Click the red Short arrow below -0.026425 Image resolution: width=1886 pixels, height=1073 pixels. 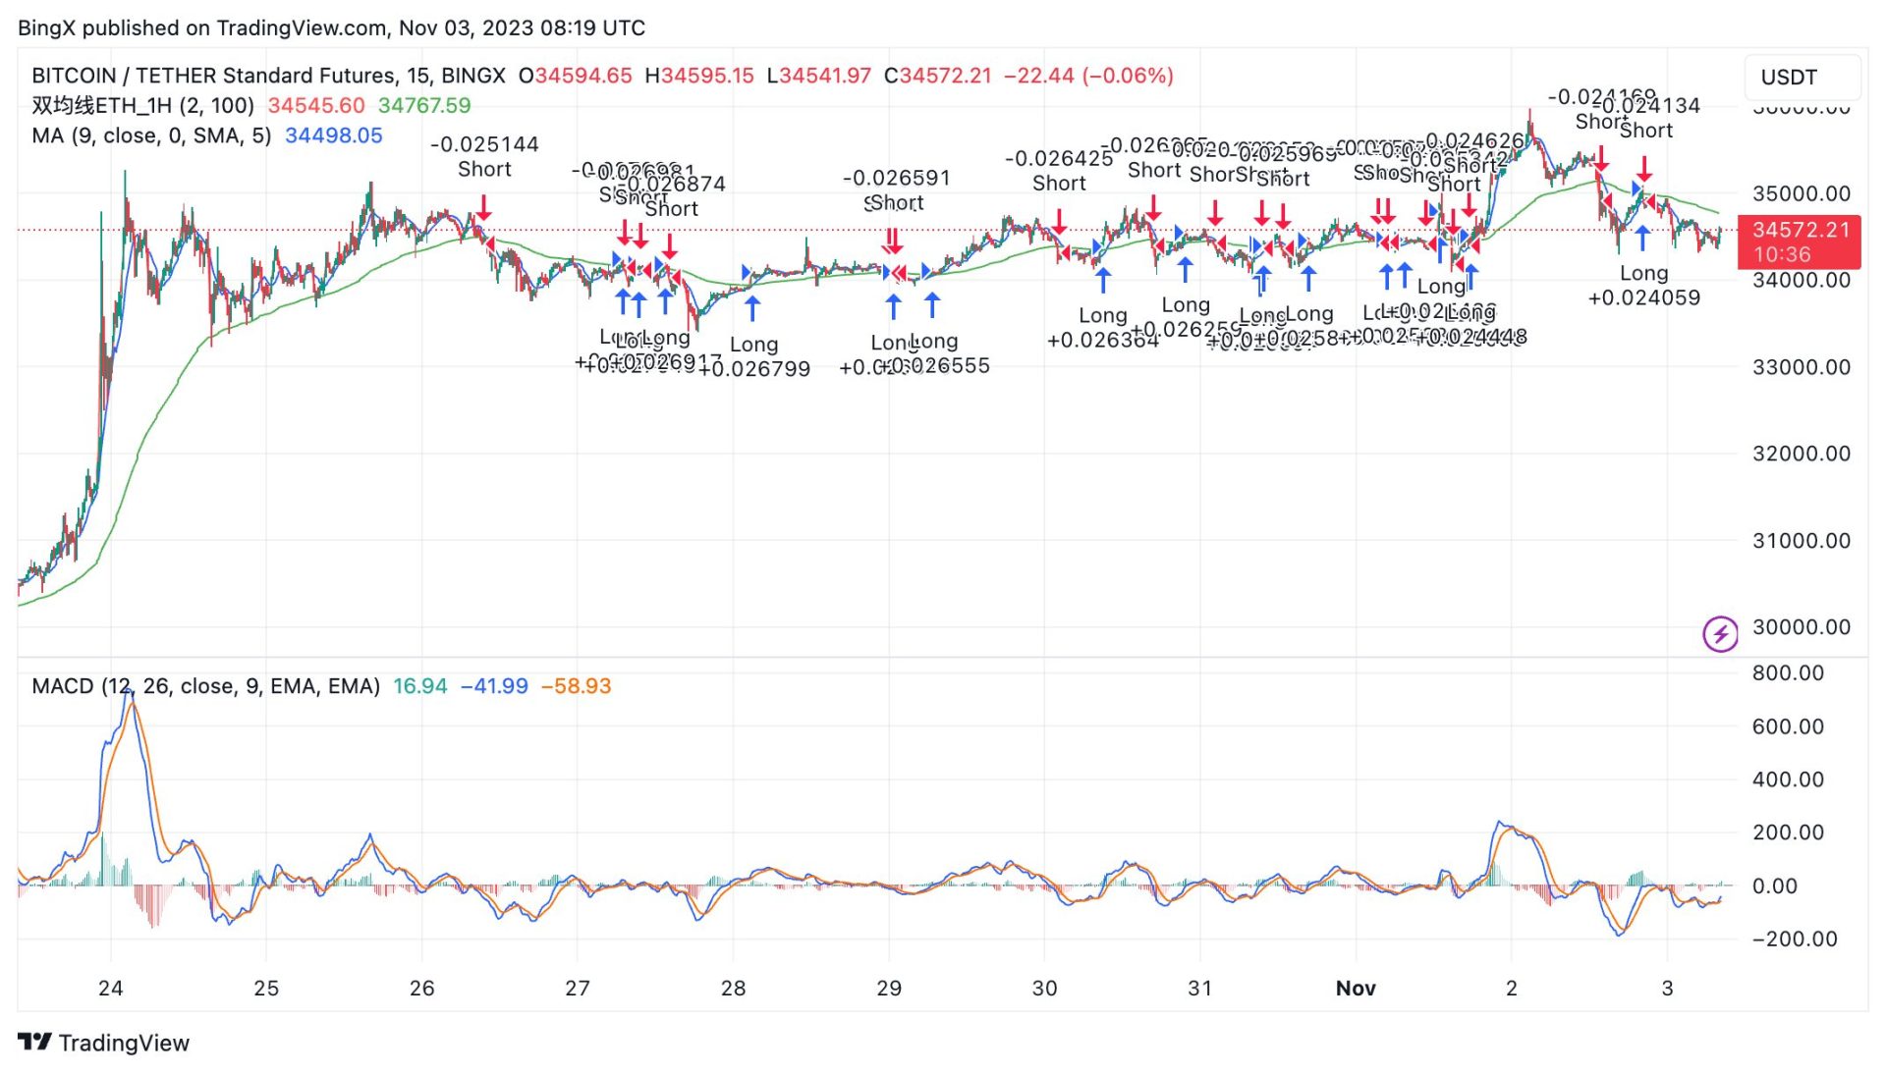pos(1059,220)
